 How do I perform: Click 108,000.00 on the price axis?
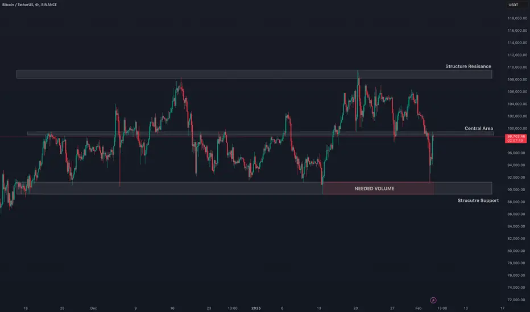click(517, 79)
